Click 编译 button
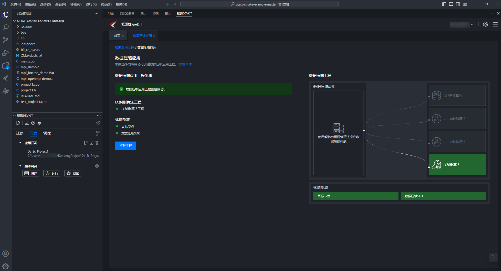Viewport: 501px width, 271px height. click(31, 173)
